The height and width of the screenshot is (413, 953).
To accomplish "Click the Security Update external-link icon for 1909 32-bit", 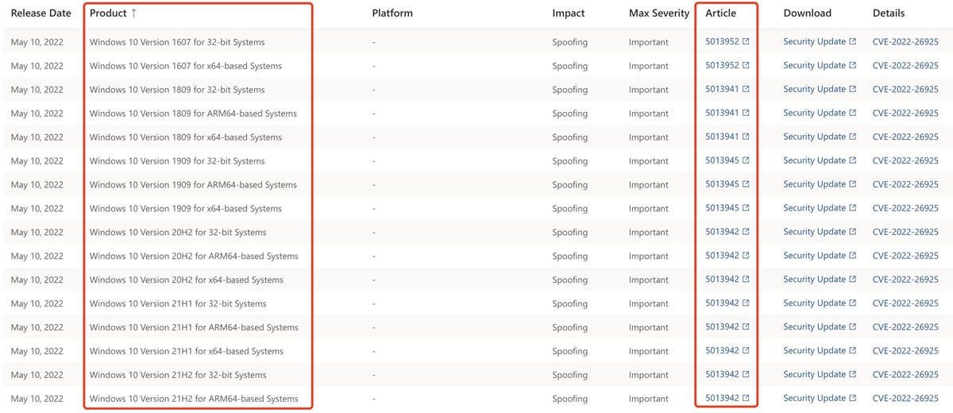I will tap(853, 160).
